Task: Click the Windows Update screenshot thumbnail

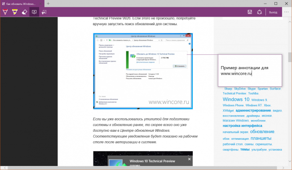Action: [143, 71]
